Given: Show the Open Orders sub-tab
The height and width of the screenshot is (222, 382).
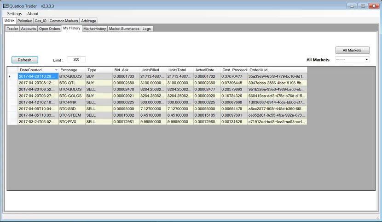Looking at the screenshot, I should click(x=49, y=28).
